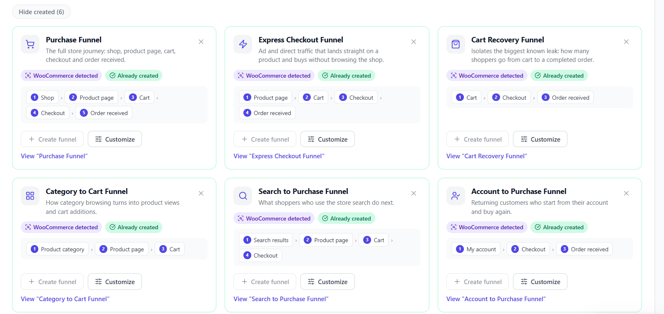Click the Category to Cart grid icon
664x314 pixels.
click(x=30, y=196)
